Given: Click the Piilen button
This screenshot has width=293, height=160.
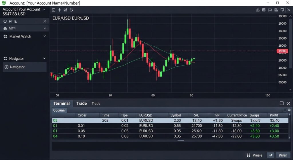Looking at the screenshot, I should (x=283, y=155).
